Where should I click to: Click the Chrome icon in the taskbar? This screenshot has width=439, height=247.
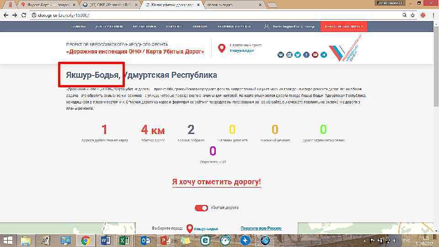[x=86, y=241]
